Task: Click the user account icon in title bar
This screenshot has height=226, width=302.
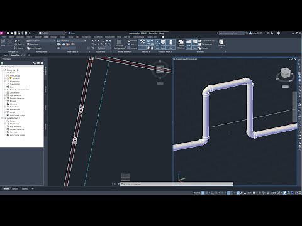Action: (x=250, y=33)
